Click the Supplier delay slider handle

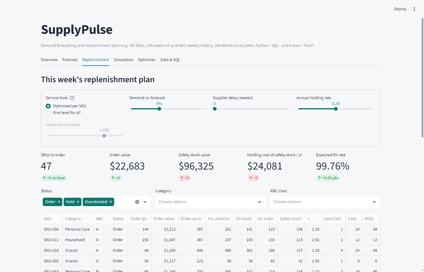click(215, 109)
